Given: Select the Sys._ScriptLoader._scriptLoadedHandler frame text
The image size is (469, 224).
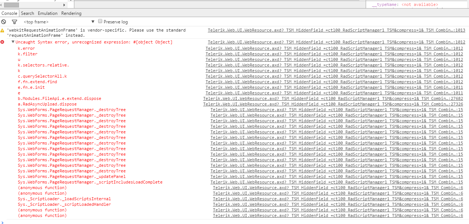Looking at the screenshot, I should [64, 204].
